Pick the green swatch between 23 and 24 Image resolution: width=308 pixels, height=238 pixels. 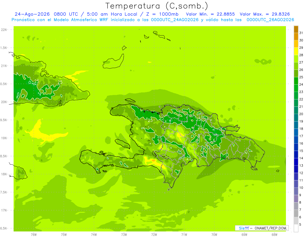click(296, 88)
